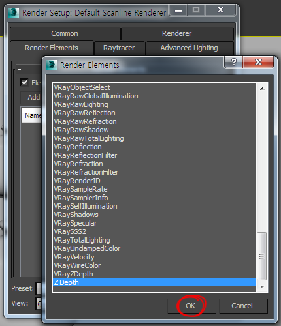281x326 pixels.
Task: Click the Add button in Render Setup
Action: [31, 97]
